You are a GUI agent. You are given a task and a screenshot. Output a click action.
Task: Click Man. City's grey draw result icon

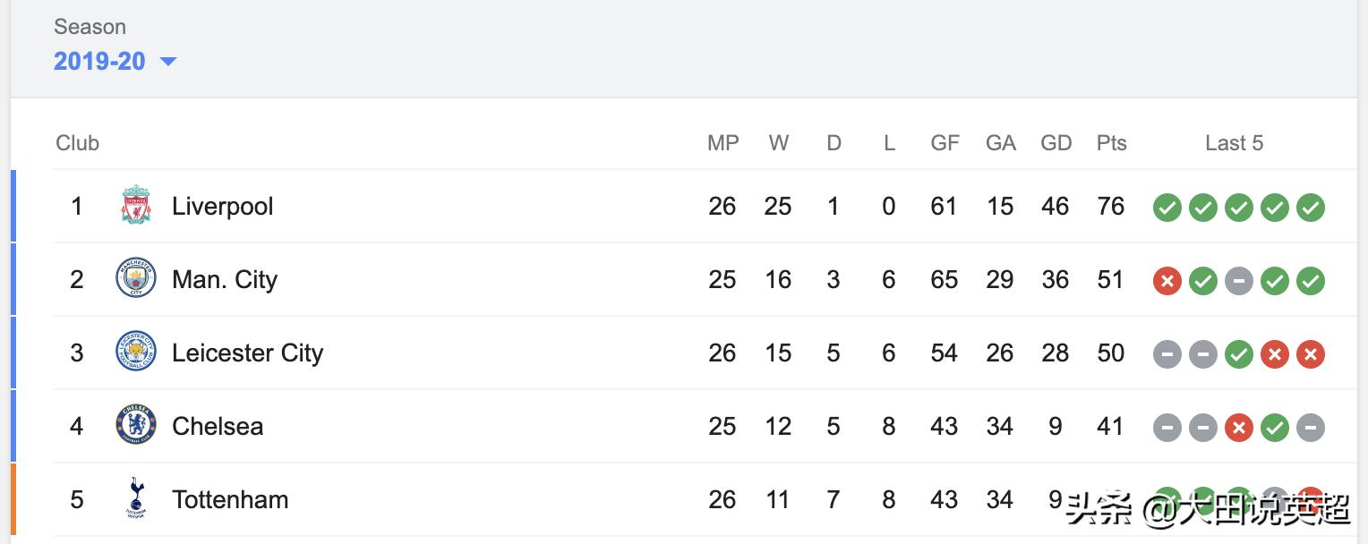coord(1238,281)
